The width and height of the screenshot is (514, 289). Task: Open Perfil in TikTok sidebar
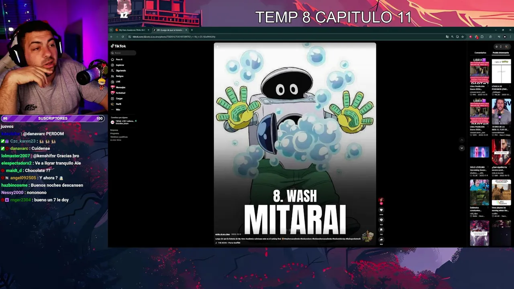point(116,104)
